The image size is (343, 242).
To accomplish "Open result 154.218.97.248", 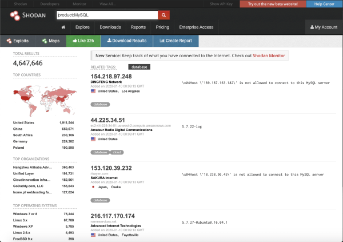I will (111, 77).
